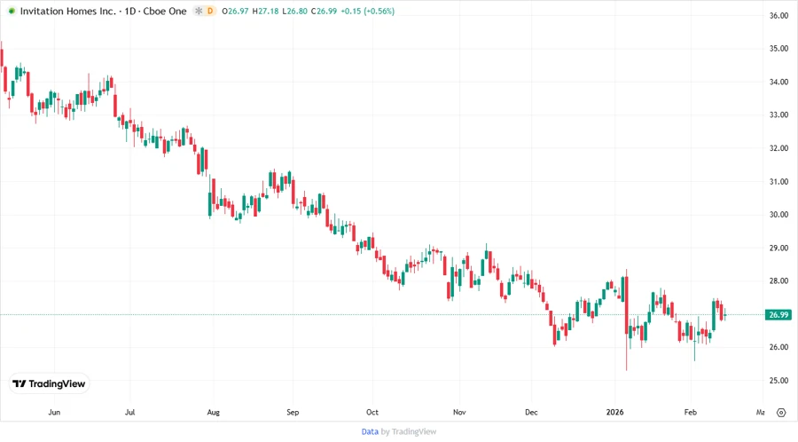Click the by TradingView attribution text
Screen dimensions: 798x442
pyautogui.click(x=409, y=432)
